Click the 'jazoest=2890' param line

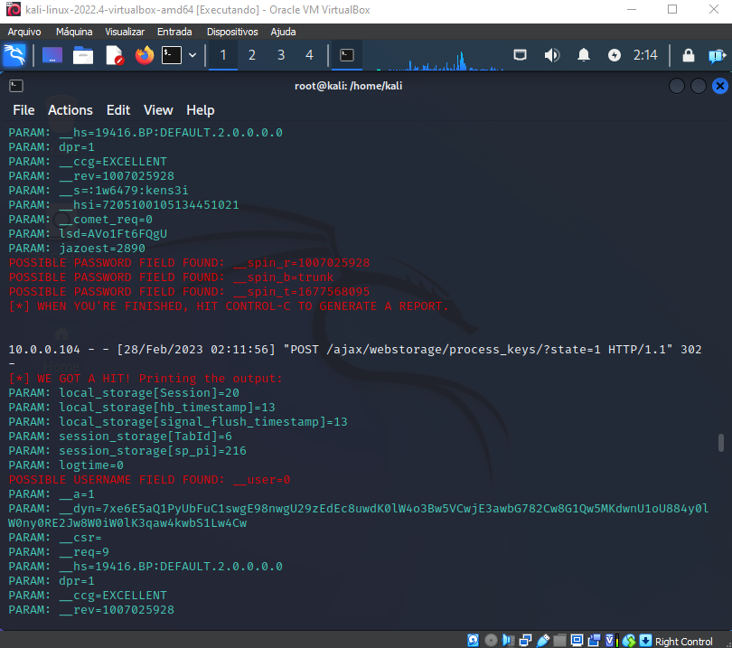[x=77, y=248]
